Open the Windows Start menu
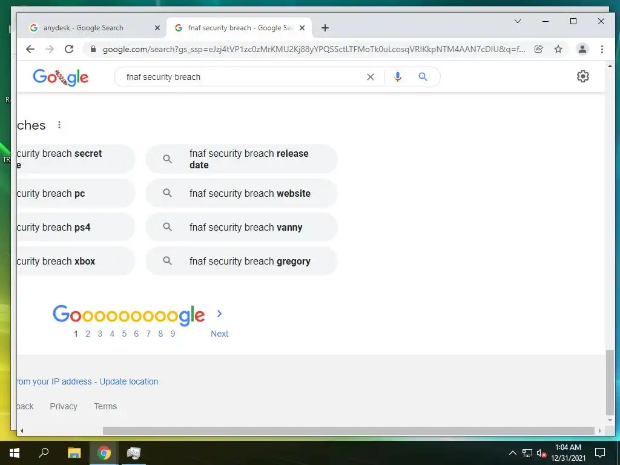 click(x=15, y=453)
